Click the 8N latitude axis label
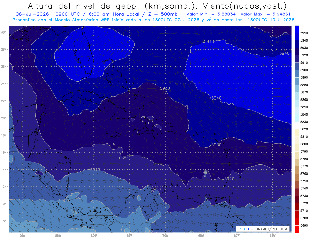The image size is (309, 239). tap(5, 221)
